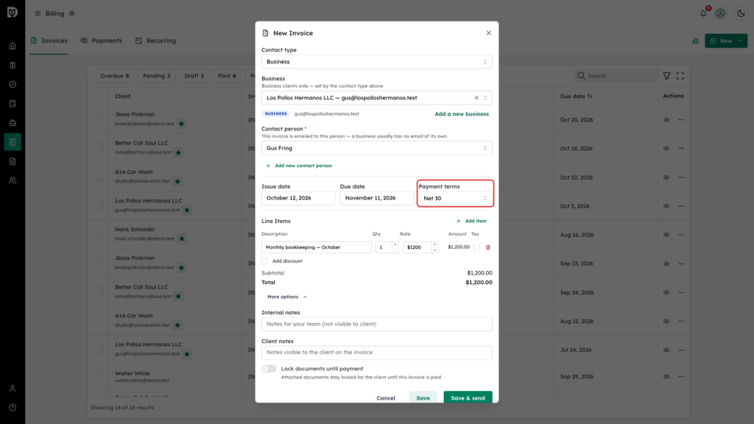
Task: Open actions menu for Oct 20, 2026 invoice
Action: point(681,120)
